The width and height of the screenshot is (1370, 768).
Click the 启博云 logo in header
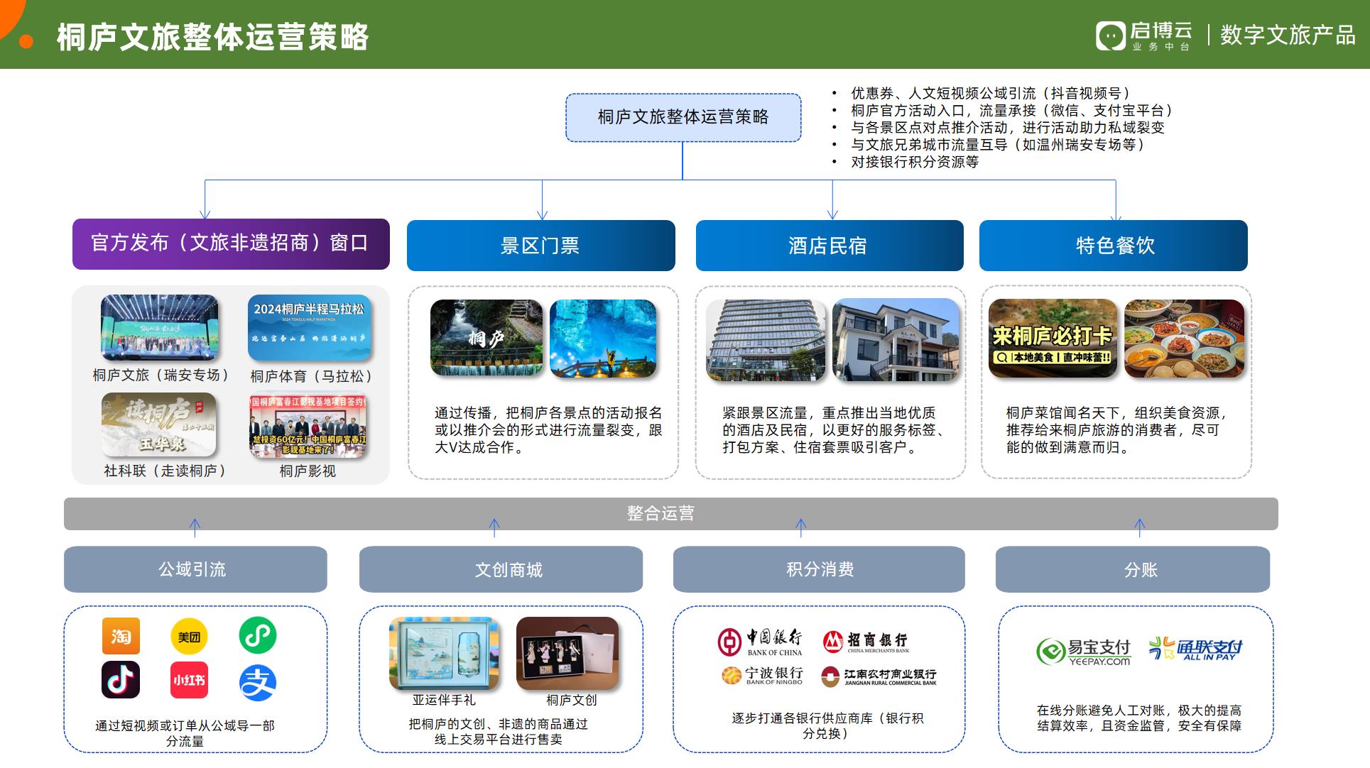(x=1143, y=35)
